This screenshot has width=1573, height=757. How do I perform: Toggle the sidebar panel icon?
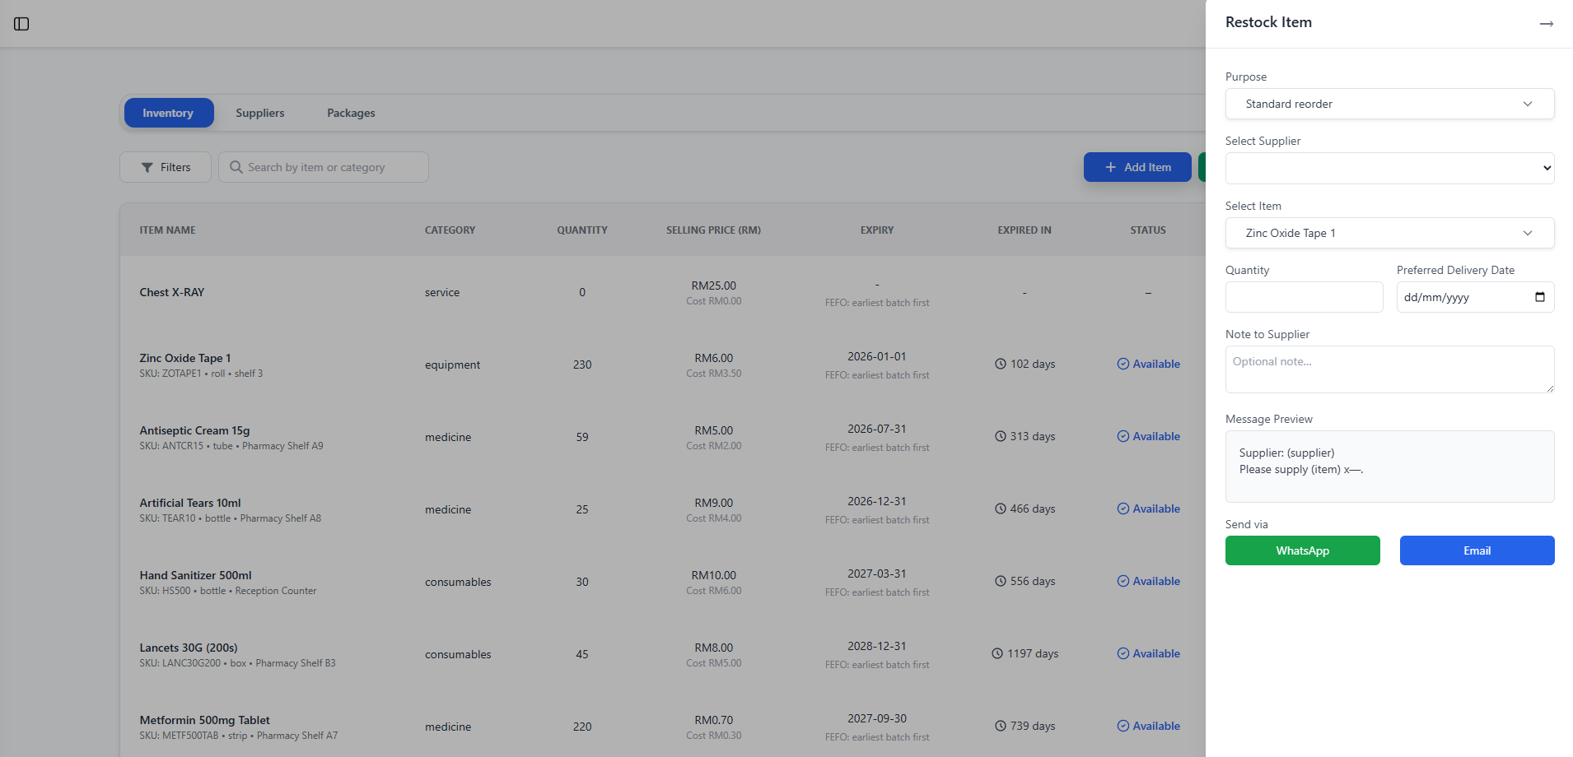coord(22,24)
